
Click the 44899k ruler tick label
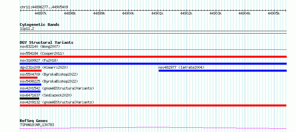coord(99,13)
